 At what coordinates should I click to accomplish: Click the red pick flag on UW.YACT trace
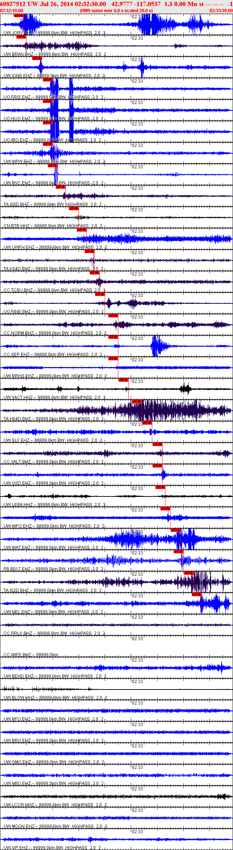pos(124,380)
